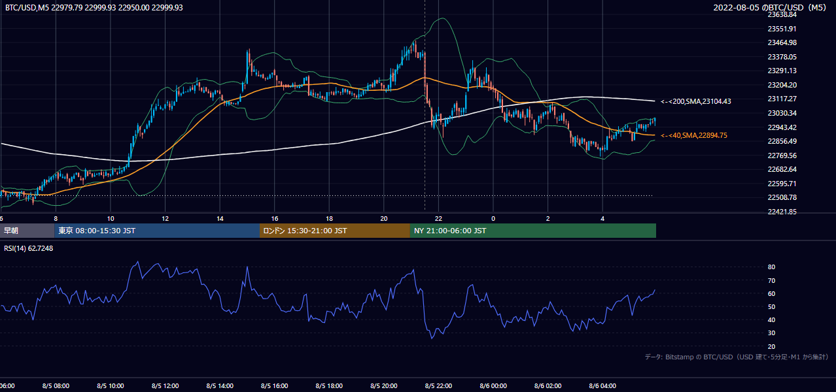Click the 8/6 00:00 date label
The width and height of the screenshot is (836, 392).
coord(493,386)
